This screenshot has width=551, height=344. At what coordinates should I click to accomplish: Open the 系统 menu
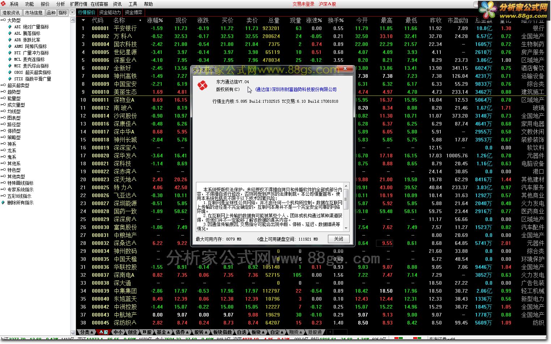[x=14, y=4]
